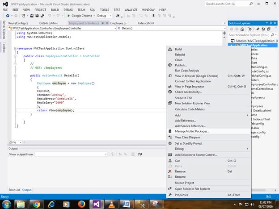Click the Save All toolbar icon
The image size is (279, 209).
(42, 16)
